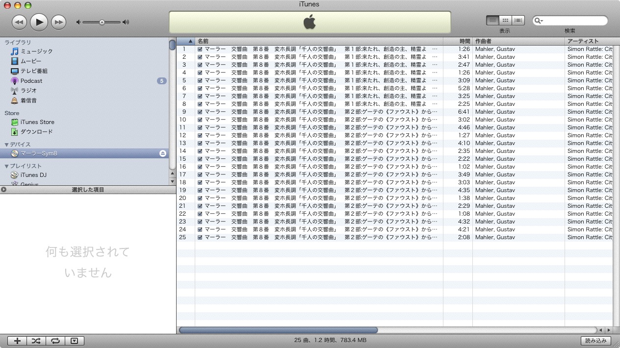
Task: Uncheck track 18 checkbox
Action: pyautogui.click(x=200, y=182)
